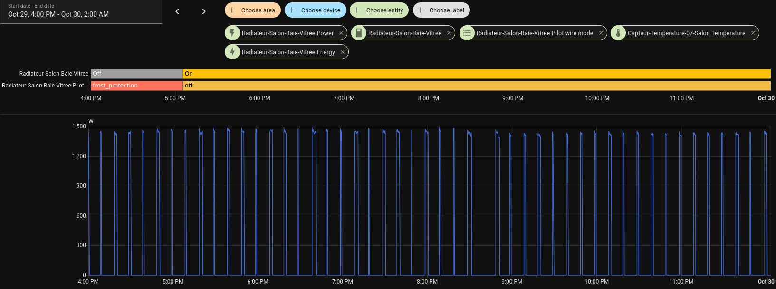Open the Choose entity picker
This screenshot has width=776, height=289.
pyautogui.click(x=379, y=10)
